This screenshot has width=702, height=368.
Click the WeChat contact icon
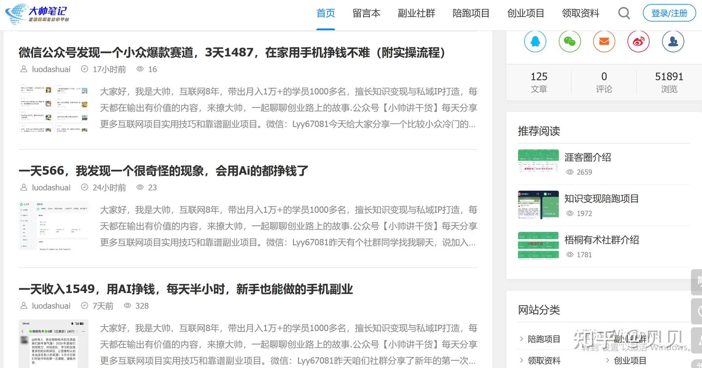(569, 41)
